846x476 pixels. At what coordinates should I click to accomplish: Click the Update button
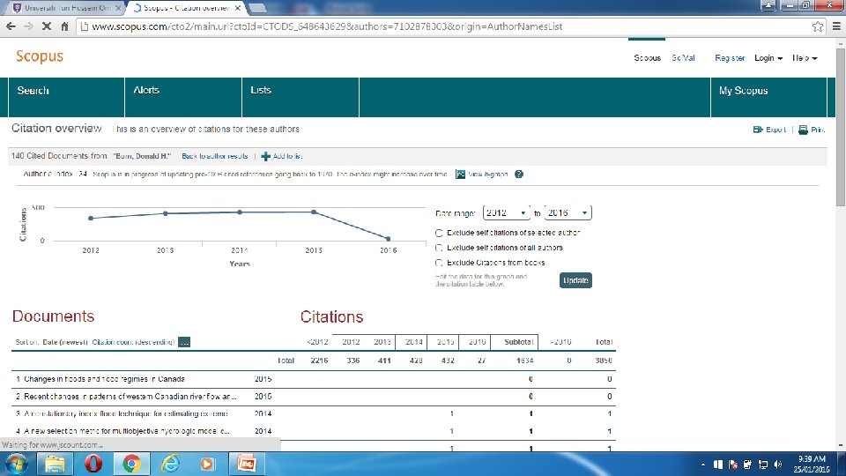(575, 280)
